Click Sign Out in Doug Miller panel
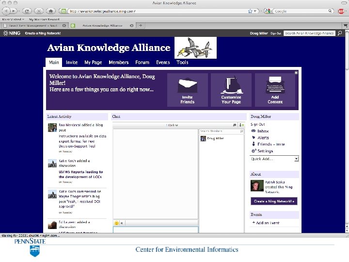The width and height of the screenshot is (349, 262). click(x=258, y=124)
